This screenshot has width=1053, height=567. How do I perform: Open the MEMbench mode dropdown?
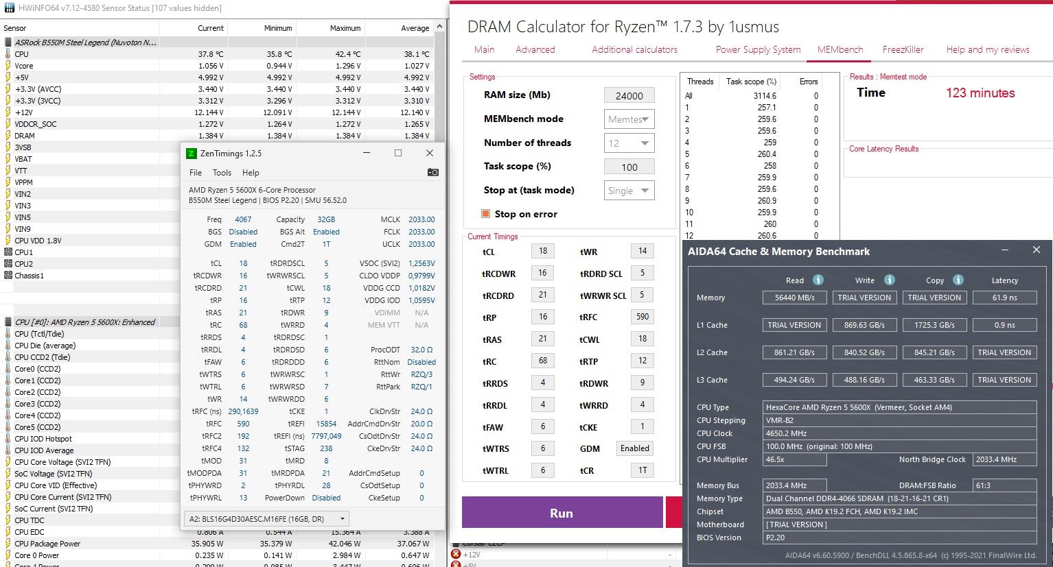(x=629, y=119)
